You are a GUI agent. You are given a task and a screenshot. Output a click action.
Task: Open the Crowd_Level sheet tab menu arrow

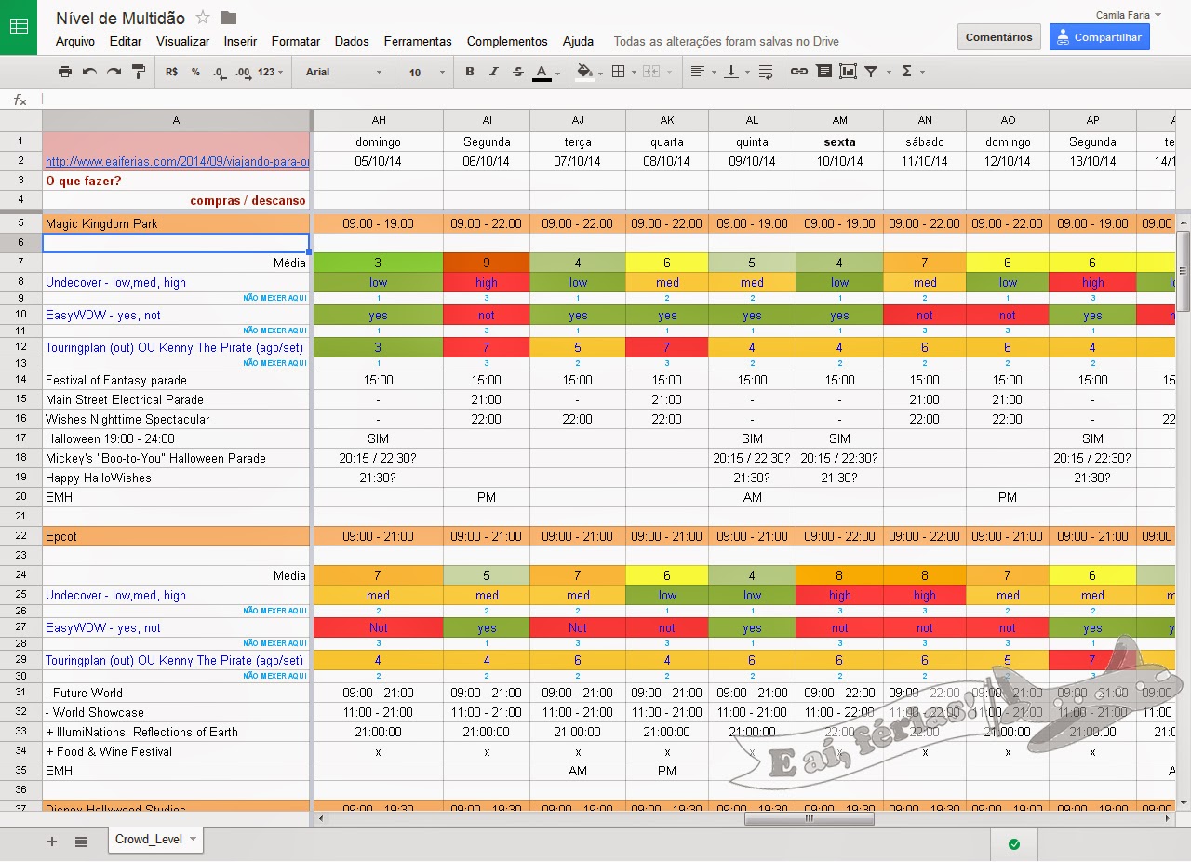pos(194,839)
